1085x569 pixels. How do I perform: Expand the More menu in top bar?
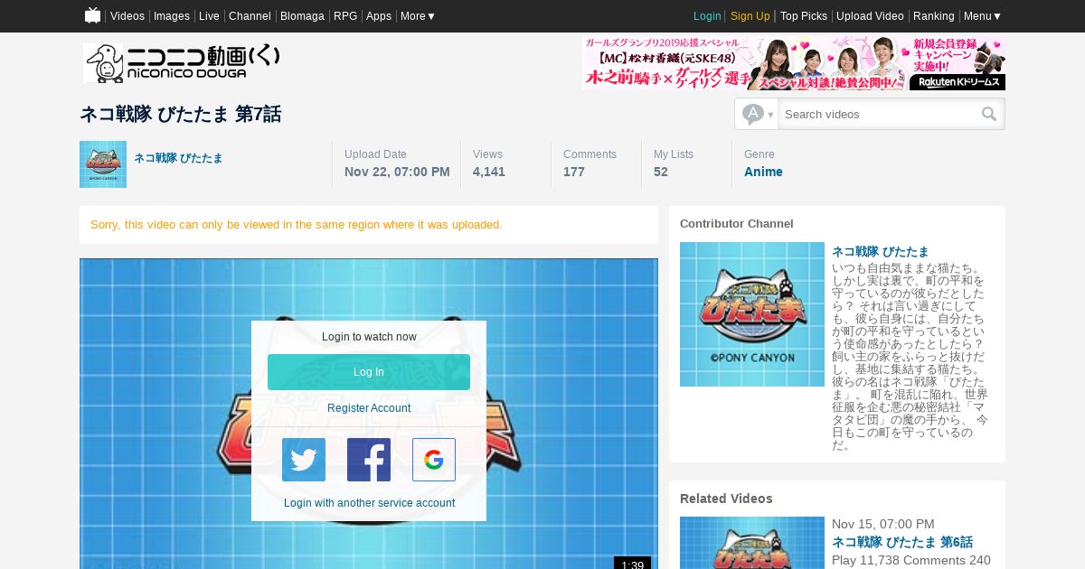(418, 16)
